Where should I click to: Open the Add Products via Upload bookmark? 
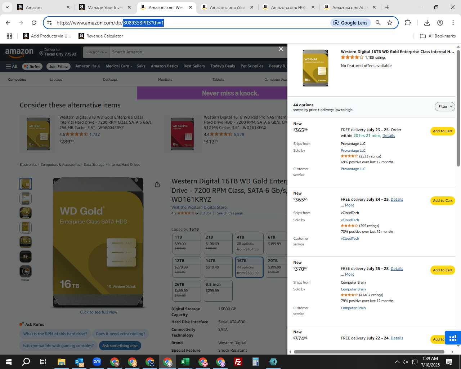[47, 36]
